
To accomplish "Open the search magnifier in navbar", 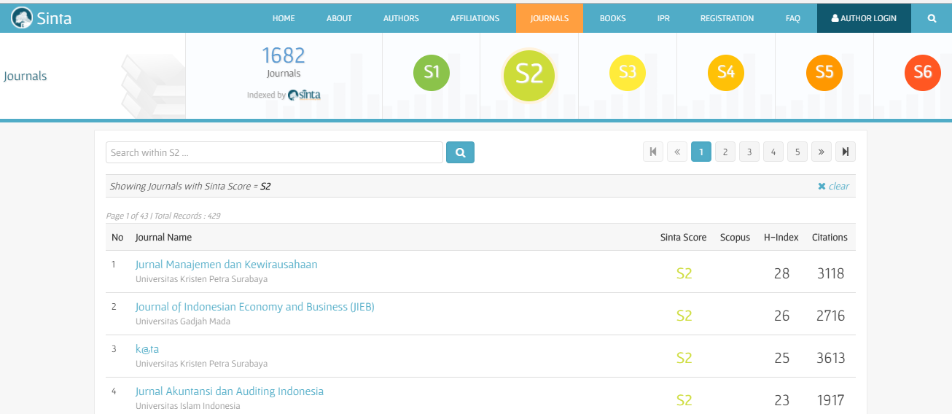I will pos(932,18).
